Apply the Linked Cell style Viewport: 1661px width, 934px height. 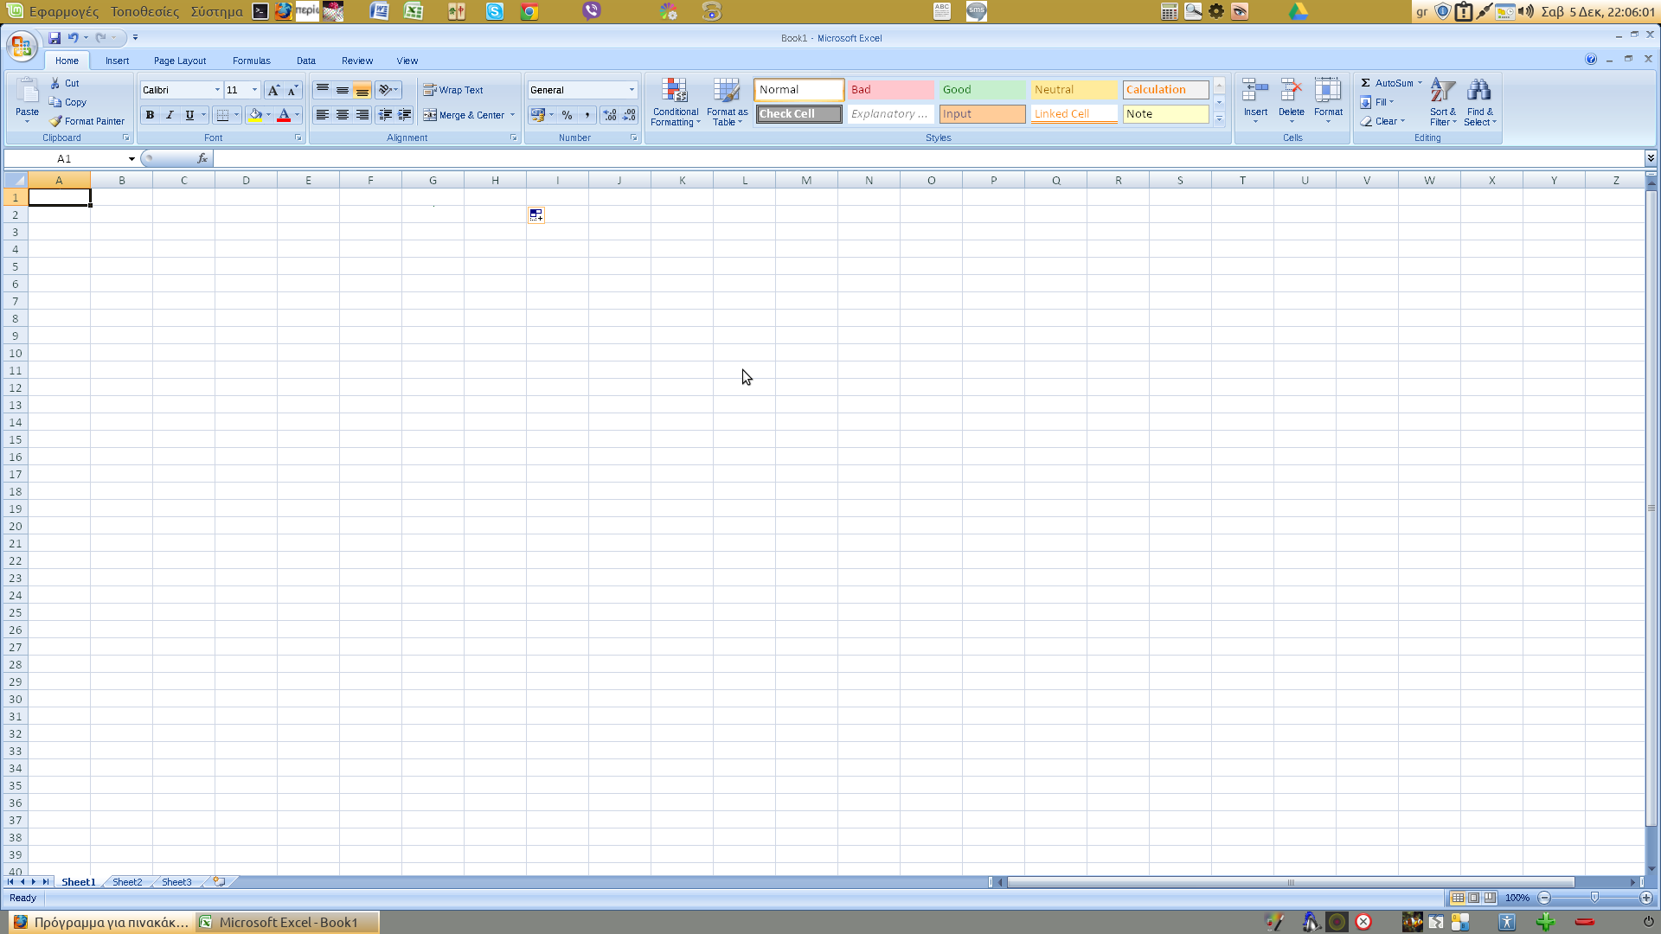click(x=1074, y=114)
